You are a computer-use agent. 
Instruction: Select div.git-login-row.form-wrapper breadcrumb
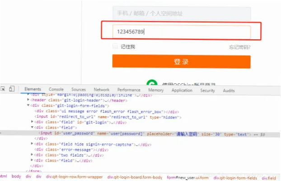74,176
